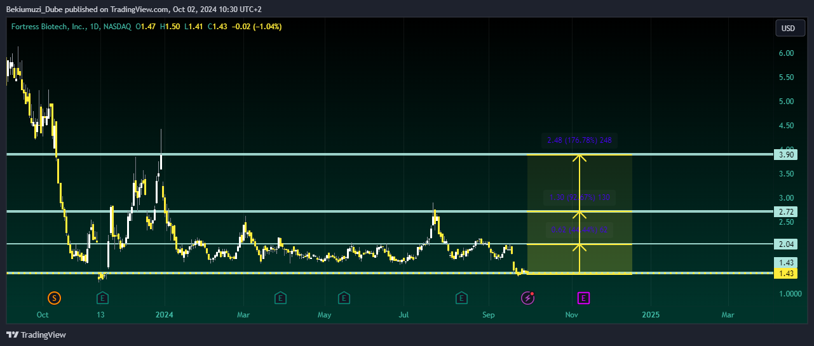Click the Sep time axis label
814x346 pixels.
tap(488, 315)
